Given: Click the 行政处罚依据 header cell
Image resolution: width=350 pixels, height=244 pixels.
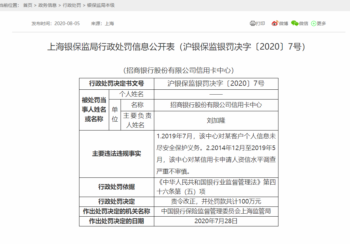Looking at the screenshot, I should click(117, 187).
